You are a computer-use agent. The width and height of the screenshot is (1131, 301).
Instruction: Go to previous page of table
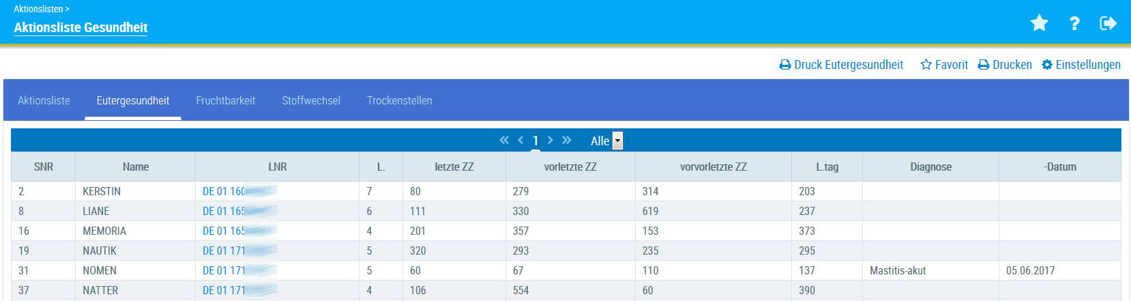coord(520,140)
